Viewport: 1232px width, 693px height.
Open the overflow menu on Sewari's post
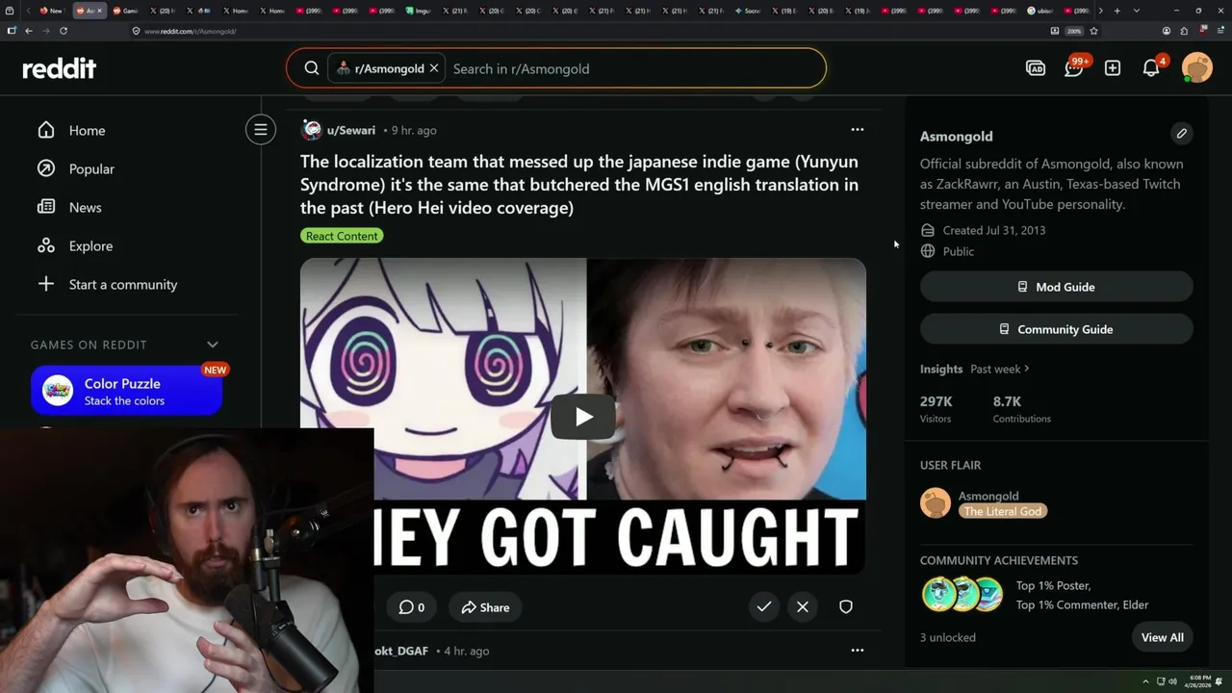(x=858, y=129)
